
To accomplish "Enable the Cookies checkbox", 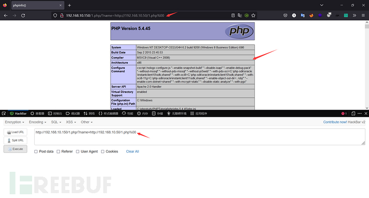I will tap(103, 151).
